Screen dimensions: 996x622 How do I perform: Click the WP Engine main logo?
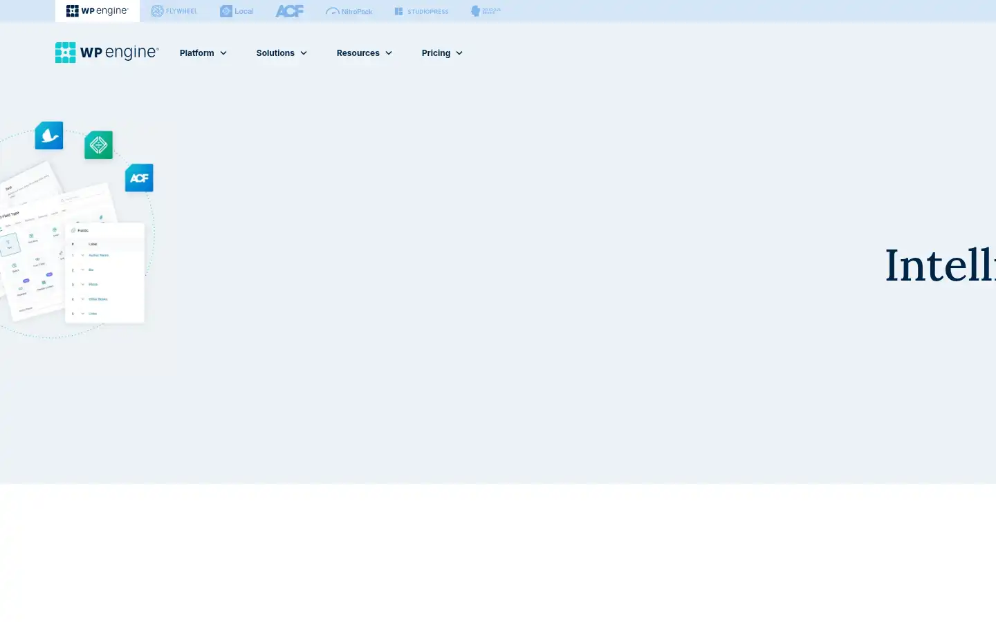pos(107,53)
